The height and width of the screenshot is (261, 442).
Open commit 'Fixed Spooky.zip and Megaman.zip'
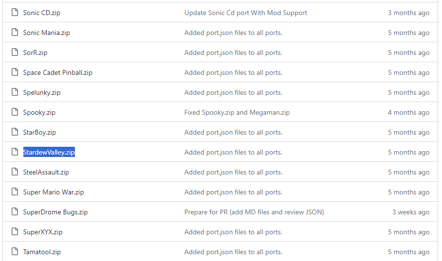tap(237, 112)
